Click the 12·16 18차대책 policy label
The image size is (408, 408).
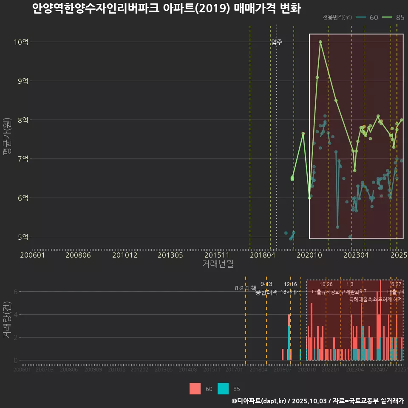[x=291, y=288]
